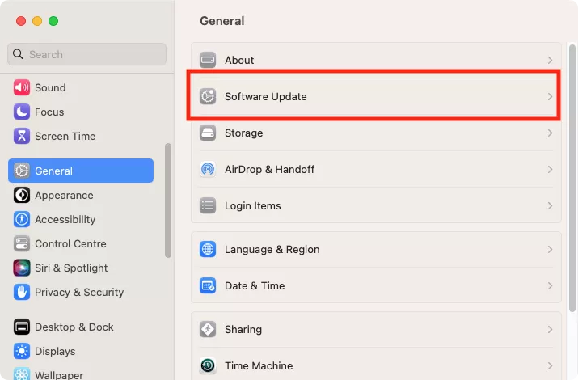
Task: Select Appearance in the sidebar
Action: pyautogui.click(x=64, y=195)
